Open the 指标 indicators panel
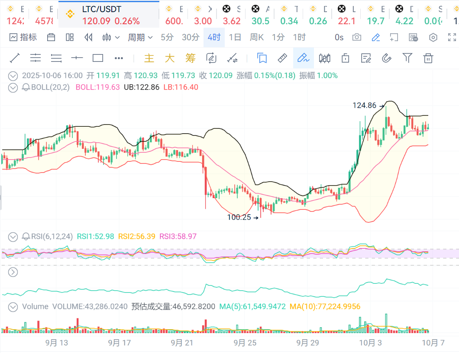 point(23,38)
